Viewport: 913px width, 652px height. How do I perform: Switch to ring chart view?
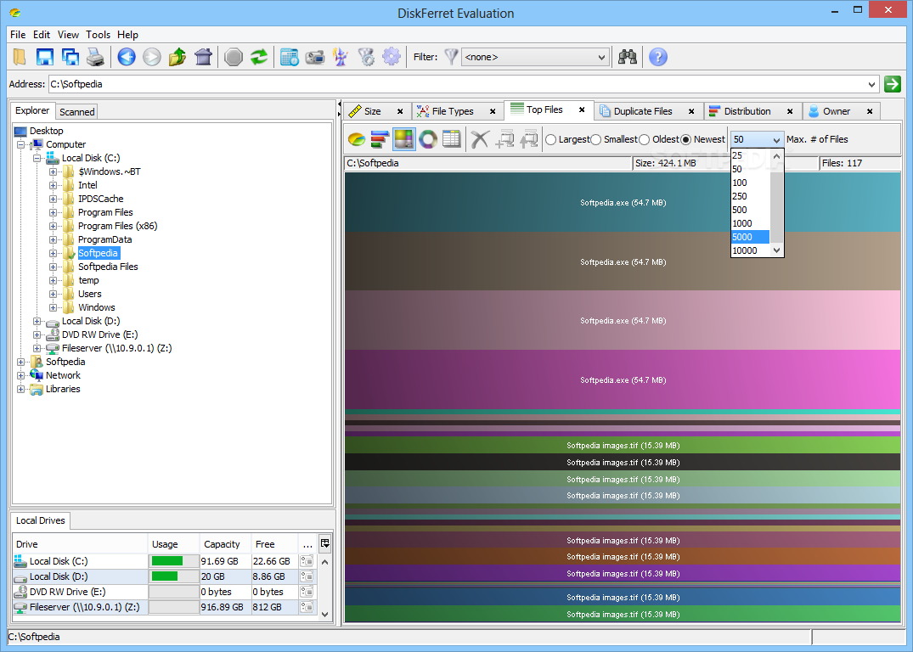click(x=428, y=139)
